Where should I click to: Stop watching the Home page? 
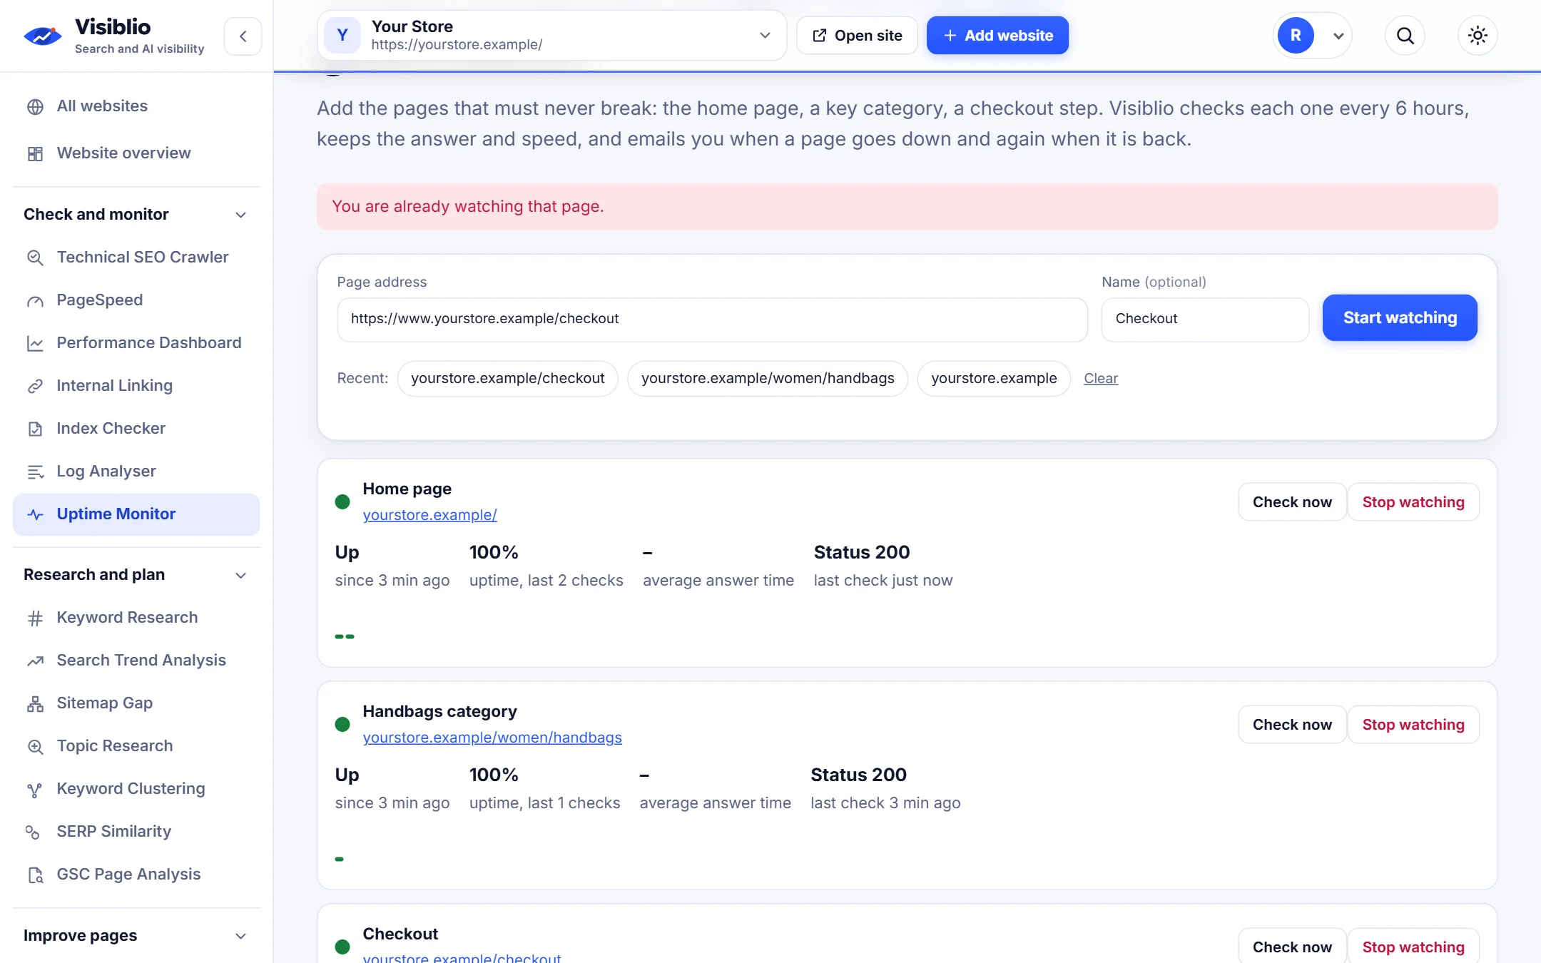coord(1413,502)
